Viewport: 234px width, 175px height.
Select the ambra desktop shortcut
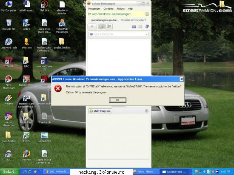coord(26,25)
